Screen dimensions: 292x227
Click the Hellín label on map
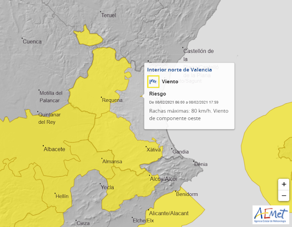coord(62,196)
